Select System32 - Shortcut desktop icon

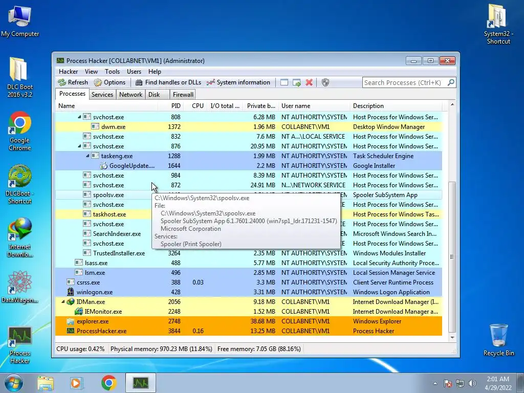(498, 24)
